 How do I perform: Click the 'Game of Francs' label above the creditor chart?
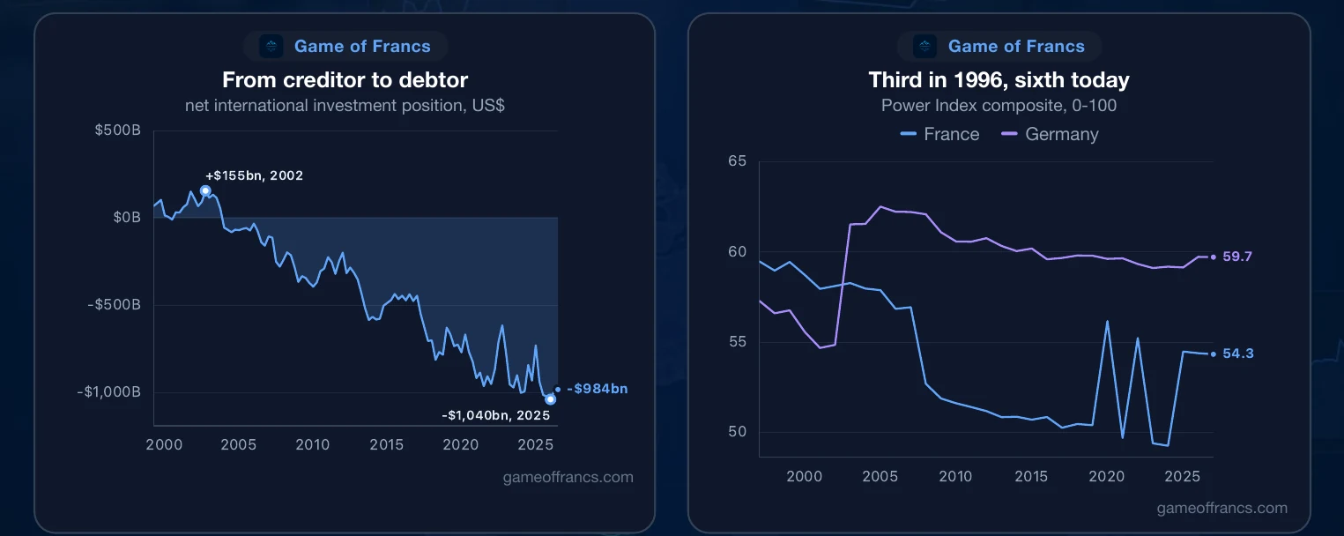coord(362,46)
